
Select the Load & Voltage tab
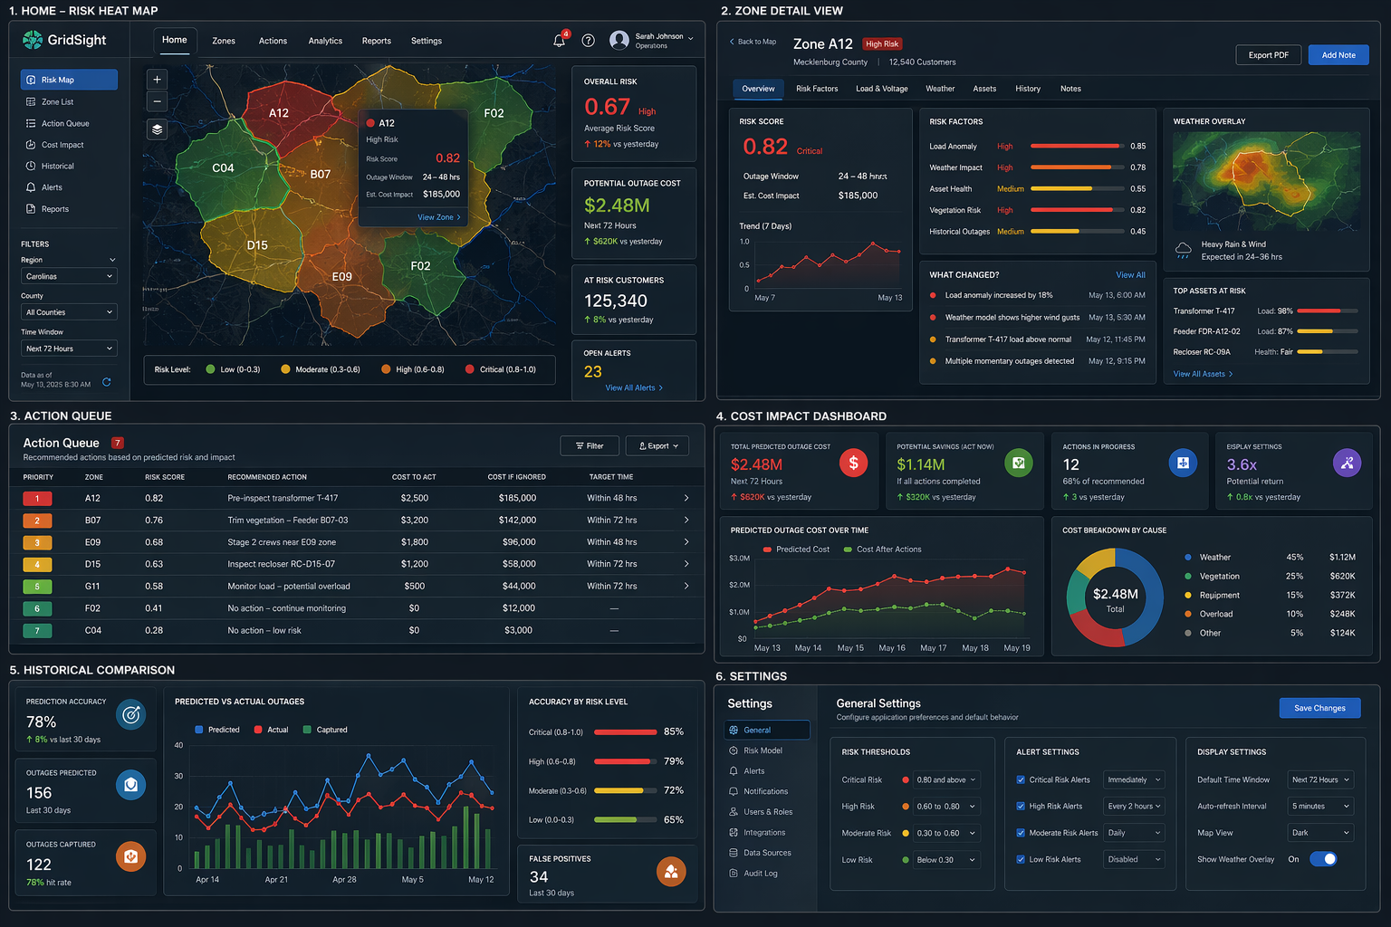tap(882, 89)
